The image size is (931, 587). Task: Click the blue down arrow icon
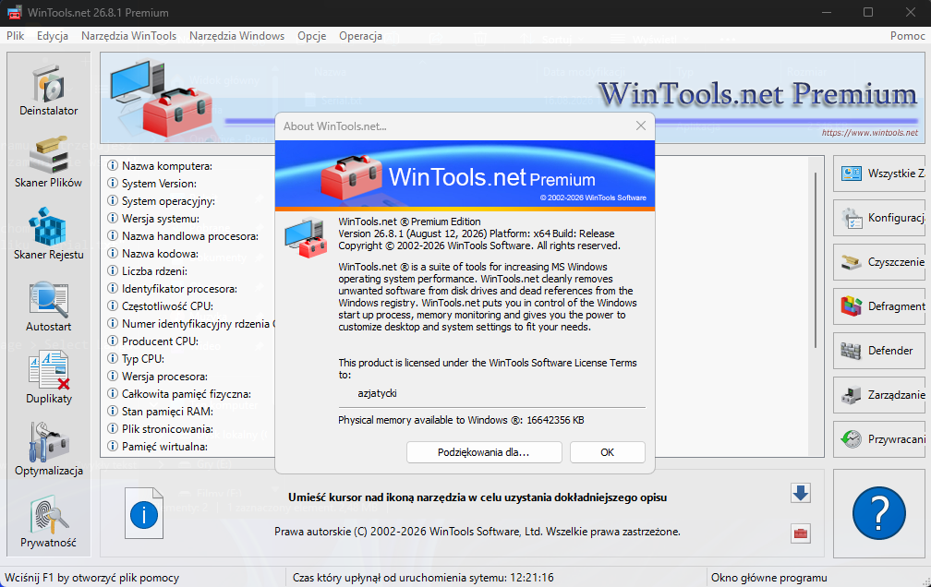click(x=801, y=493)
